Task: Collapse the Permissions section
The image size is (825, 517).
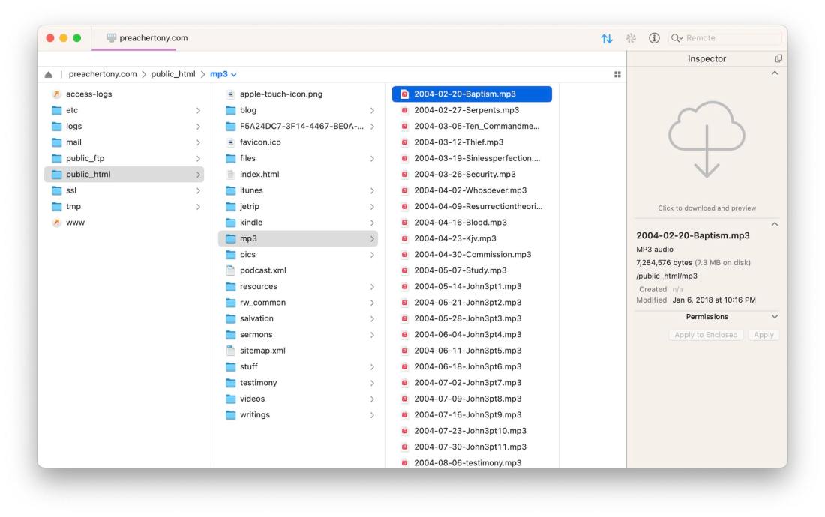Action: [775, 317]
